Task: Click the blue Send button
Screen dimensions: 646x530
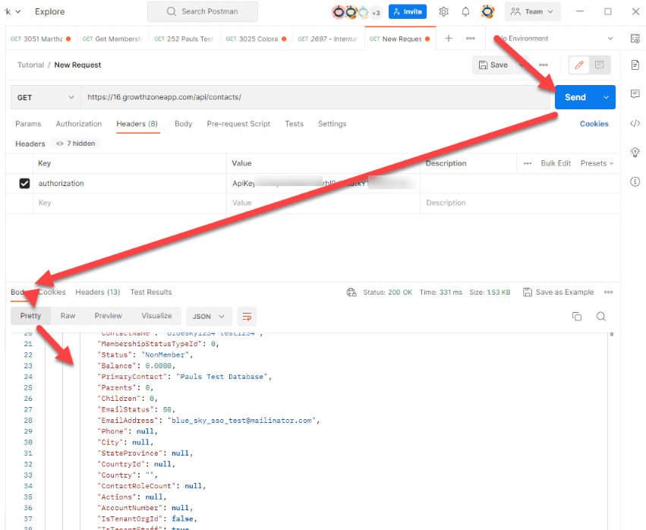Action: (575, 97)
